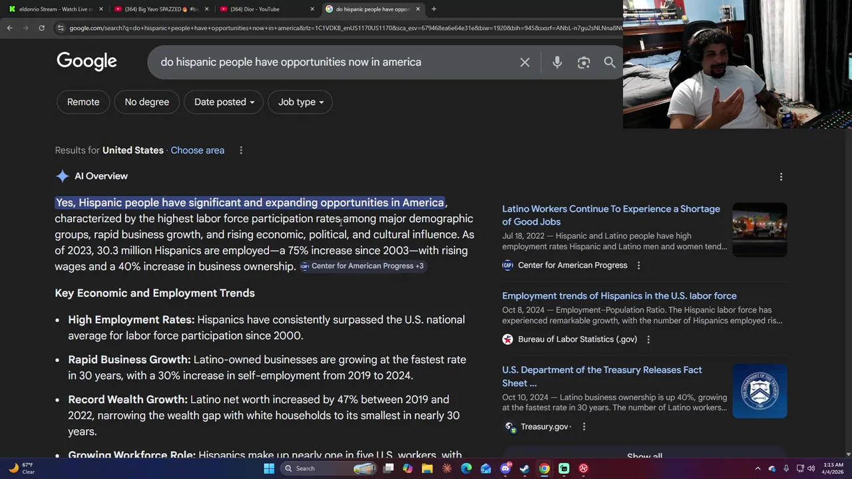Toggle the Remote job filter chip
This screenshot has height=479, width=852.
(x=83, y=102)
